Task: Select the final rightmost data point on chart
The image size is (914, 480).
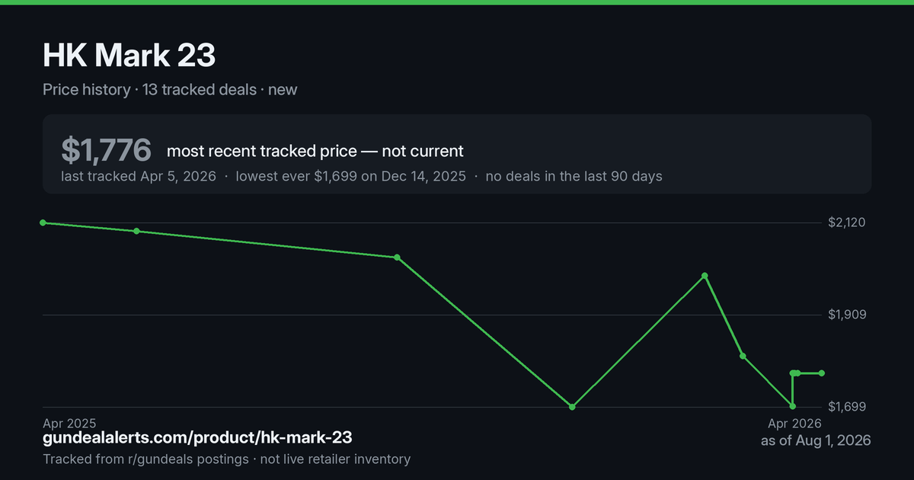Action: pos(822,373)
